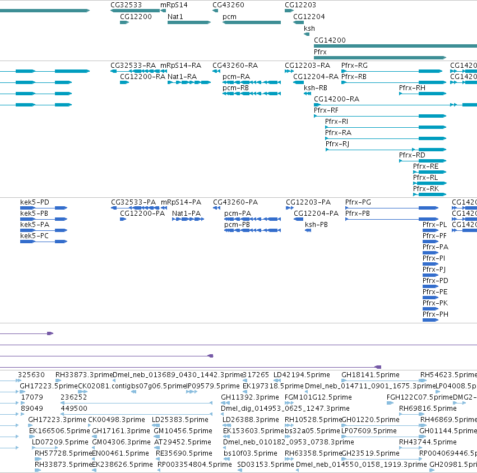The image size is (477, 473).
Task: Click the kek5-PD protein label
Action: click(35, 202)
